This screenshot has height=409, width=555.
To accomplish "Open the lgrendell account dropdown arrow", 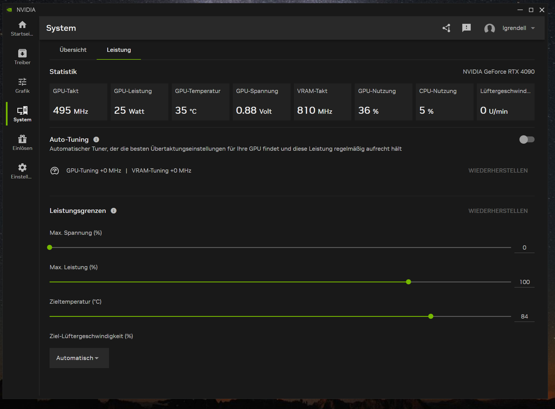I will 533,28.
